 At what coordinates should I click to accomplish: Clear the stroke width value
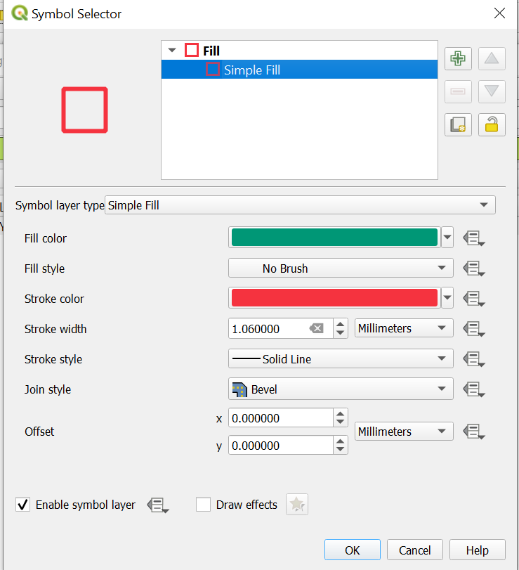coord(317,329)
